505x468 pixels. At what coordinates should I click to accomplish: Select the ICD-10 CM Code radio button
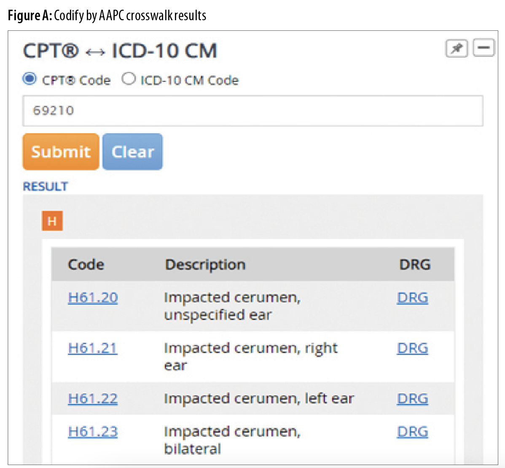pos(129,79)
